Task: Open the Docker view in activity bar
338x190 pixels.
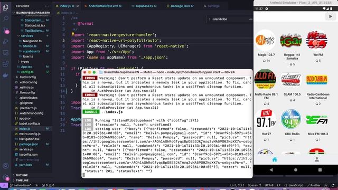Action: pyautogui.click(x=6, y=75)
